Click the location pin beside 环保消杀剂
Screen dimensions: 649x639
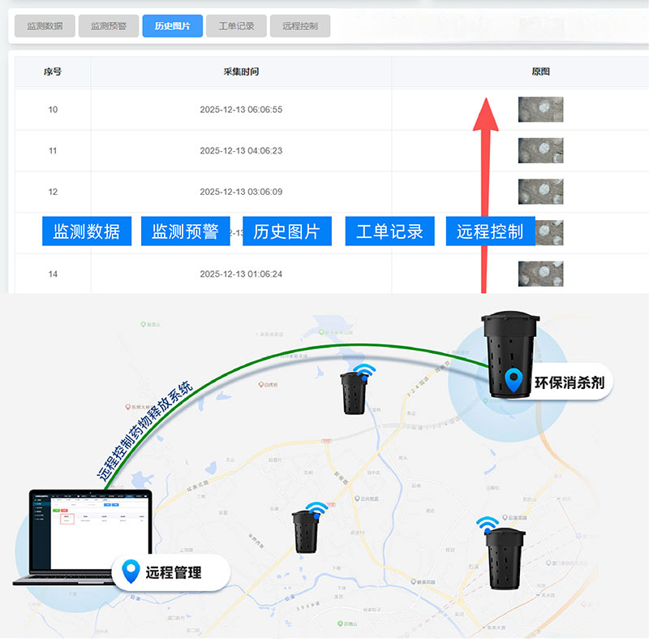pos(513,381)
